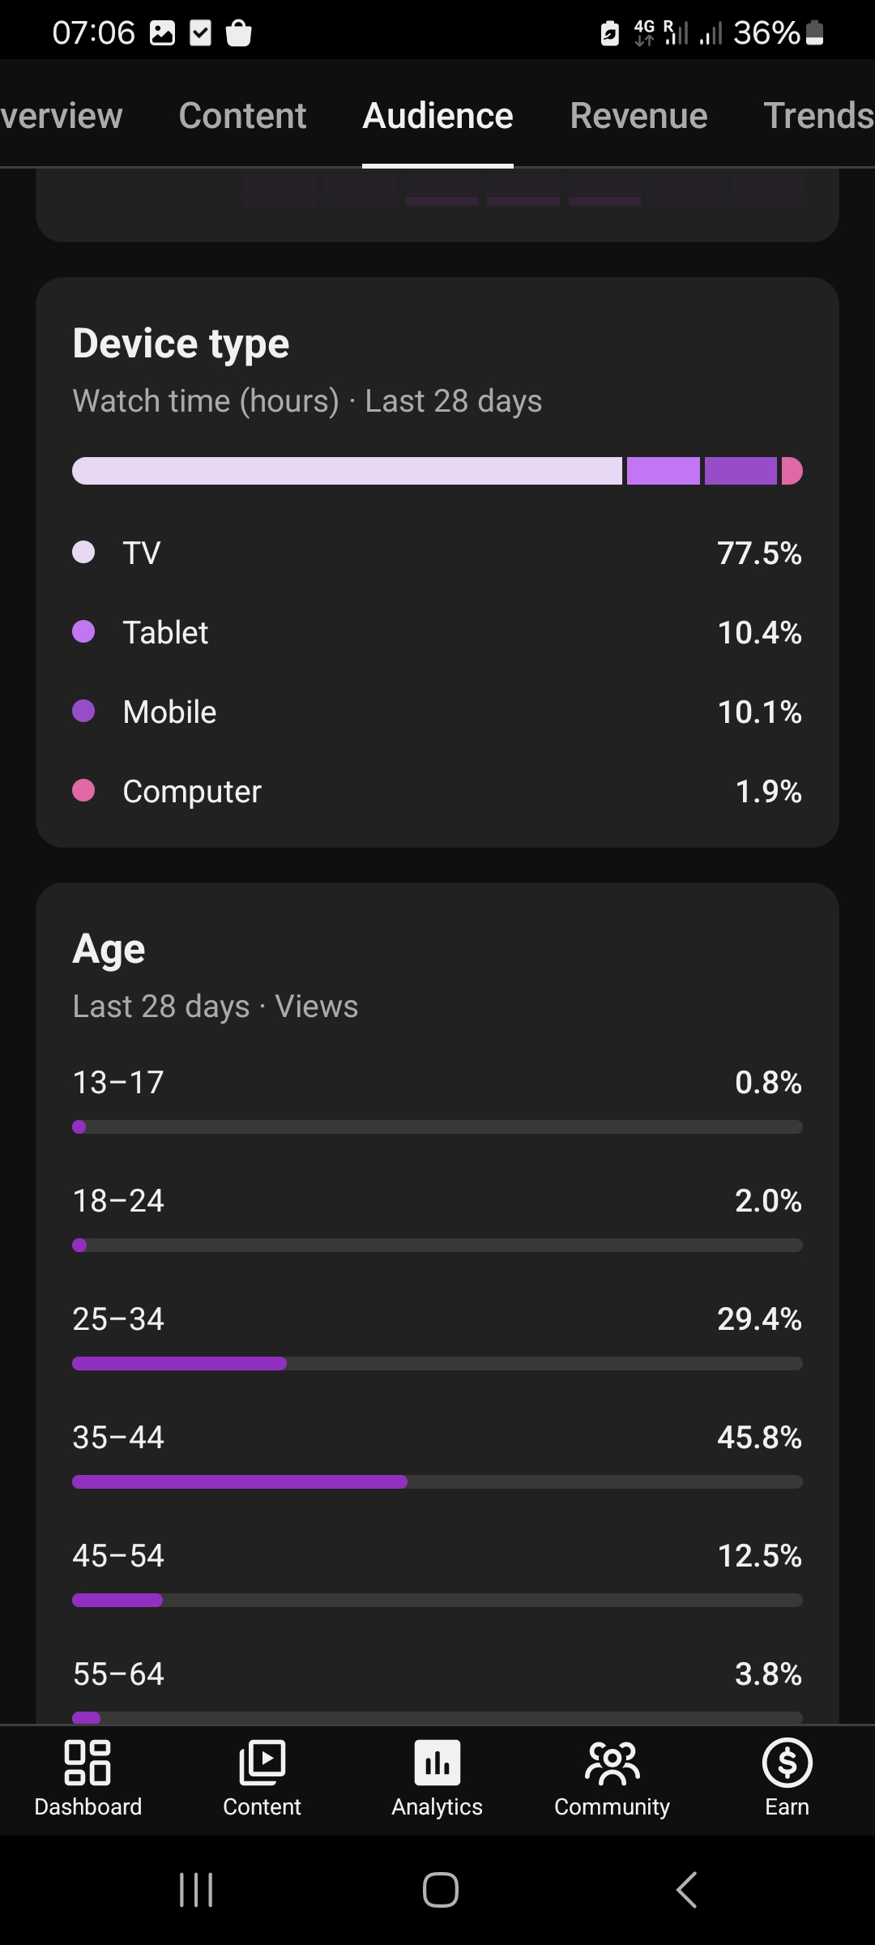Tap the pink Computer legend dot
This screenshot has height=1945, width=875.
pyautogui.click(x=83, y=790)
